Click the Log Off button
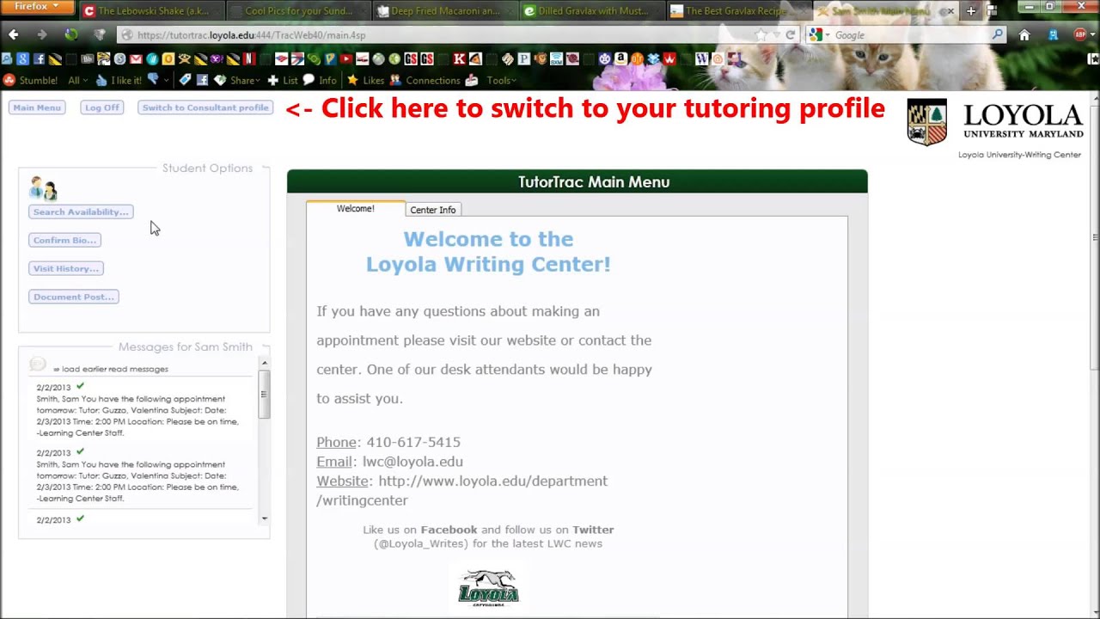 (x=102, y=107)
